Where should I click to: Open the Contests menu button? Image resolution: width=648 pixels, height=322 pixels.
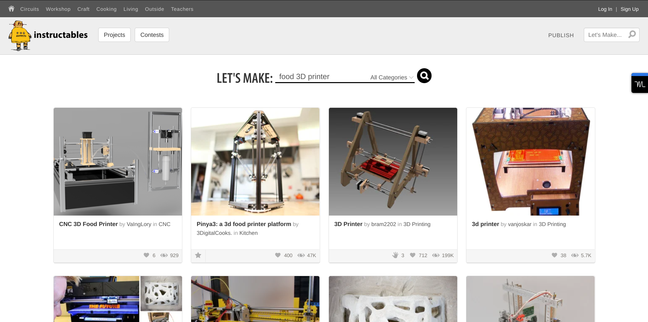click(152, 35)
